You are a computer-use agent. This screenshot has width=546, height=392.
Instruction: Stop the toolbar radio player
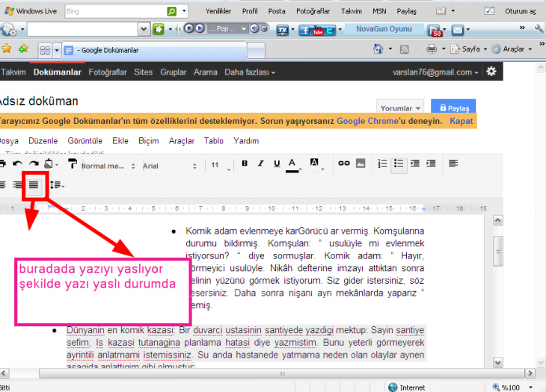pos(188,28)
